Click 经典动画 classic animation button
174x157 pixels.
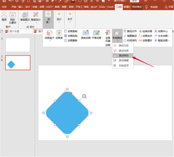click(x=146, y=31)
